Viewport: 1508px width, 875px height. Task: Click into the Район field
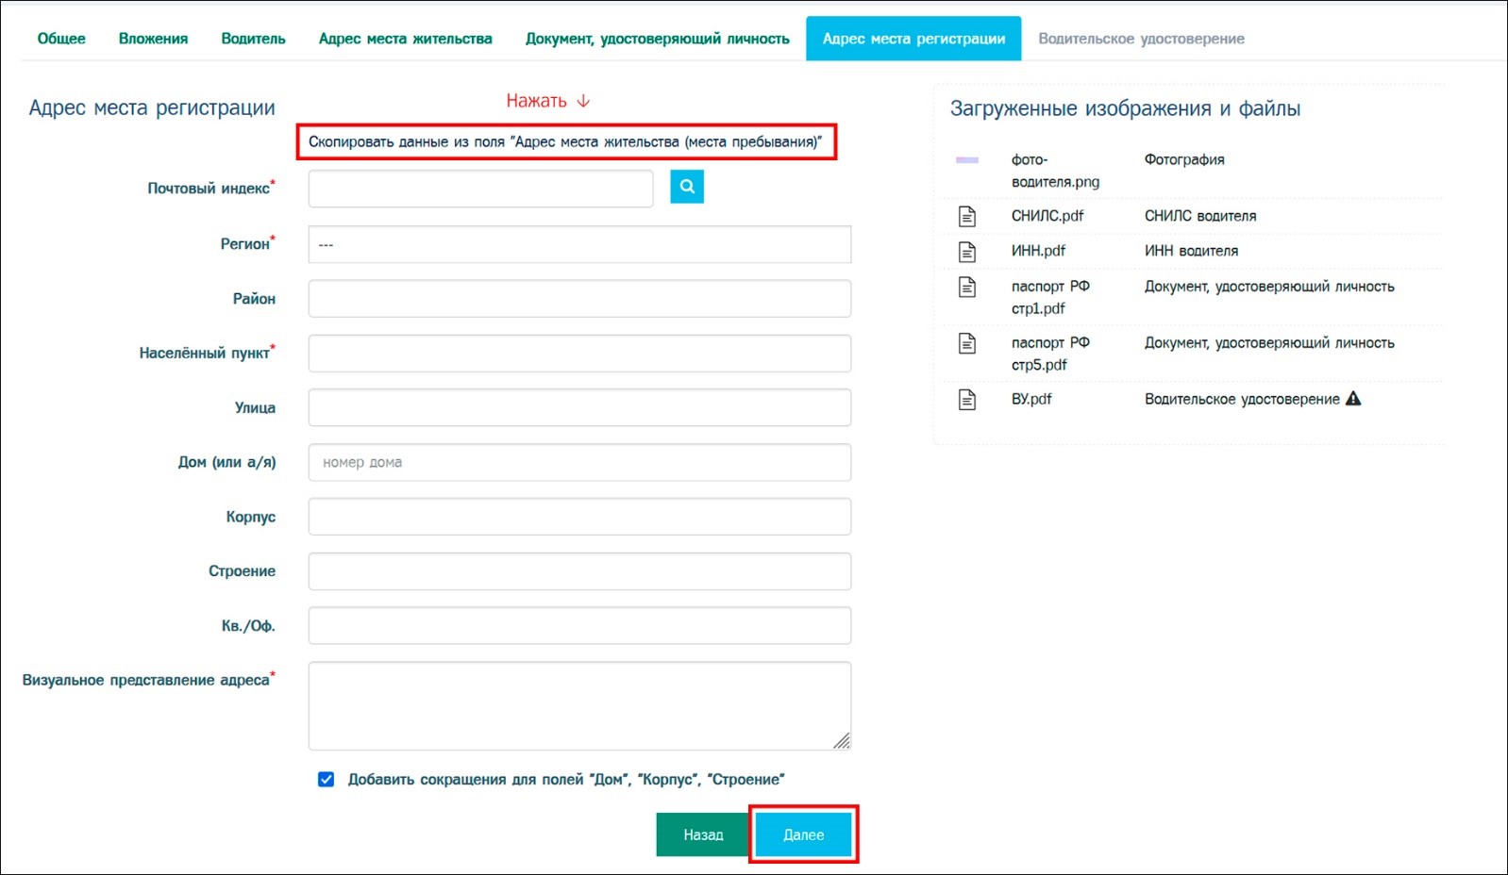point(579,299)
